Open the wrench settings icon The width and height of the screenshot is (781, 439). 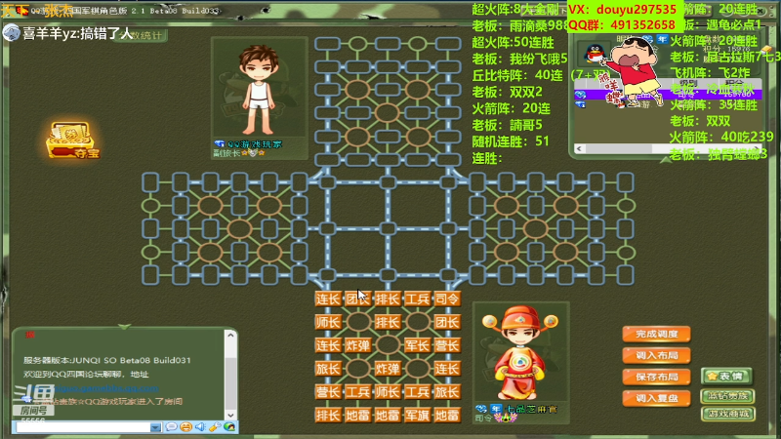(x=215, y=427)
